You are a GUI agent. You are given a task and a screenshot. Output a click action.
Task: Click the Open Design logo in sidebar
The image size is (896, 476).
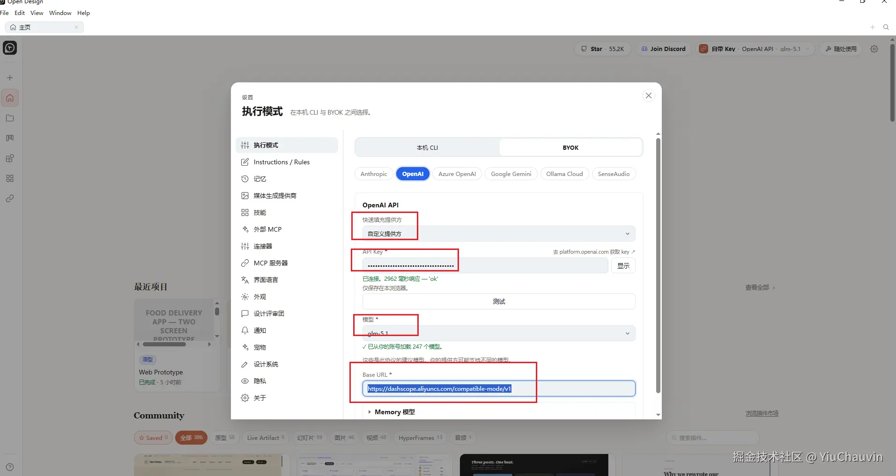point(10,48)
